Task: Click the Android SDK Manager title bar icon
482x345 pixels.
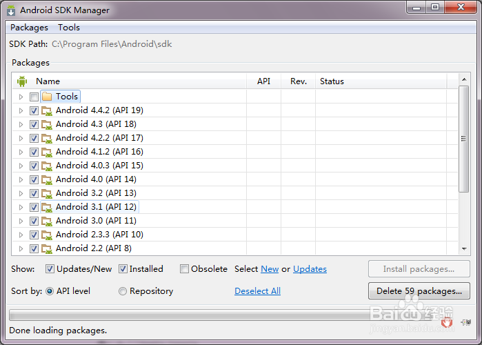Action: coord(11,10)
